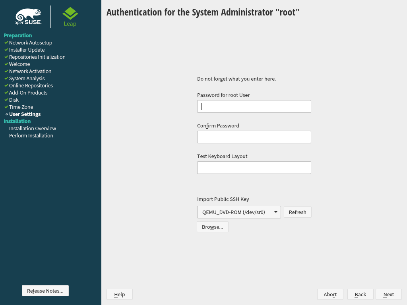Focus the Password for root User field
Viewport: 407px width, 305px height.
click(x=254, y=106)
